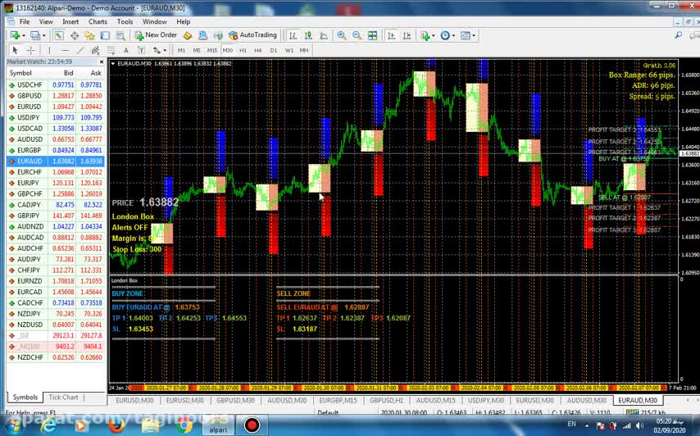Zoom in on the chart
This screenshot has width=700, height=436.
(342, 35)
